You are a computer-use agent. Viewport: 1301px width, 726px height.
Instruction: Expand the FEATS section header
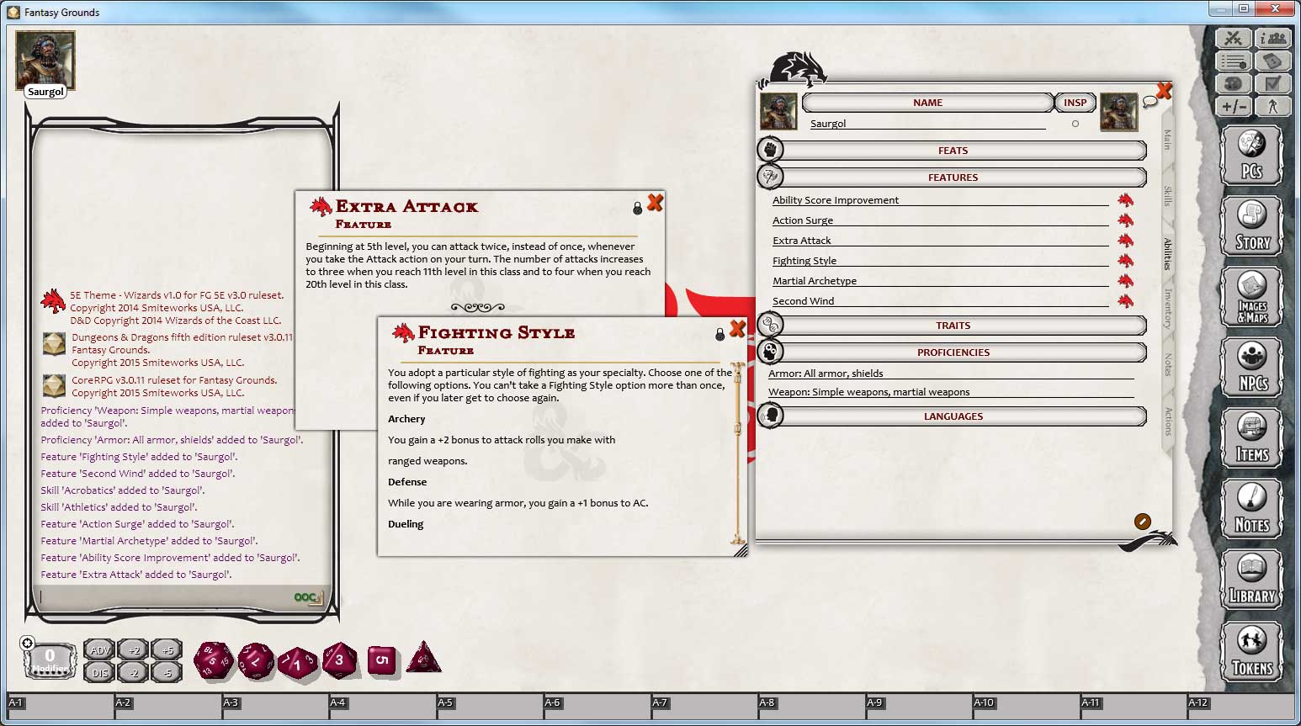click(x=952, y=150)
